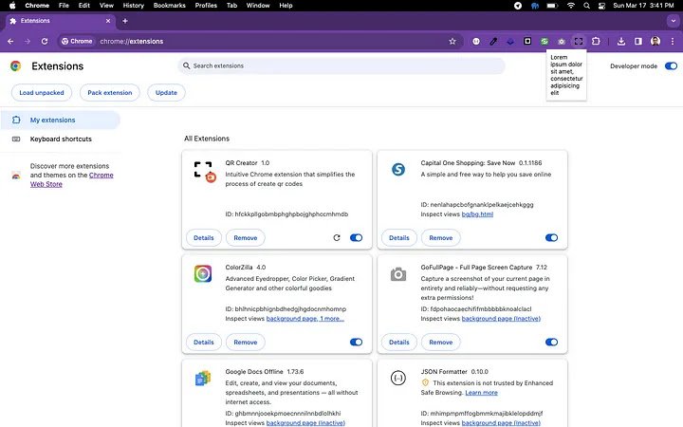Disable the ColorZilla extension toggle
This screenshot has width=683, height=427.
point(357,342)
